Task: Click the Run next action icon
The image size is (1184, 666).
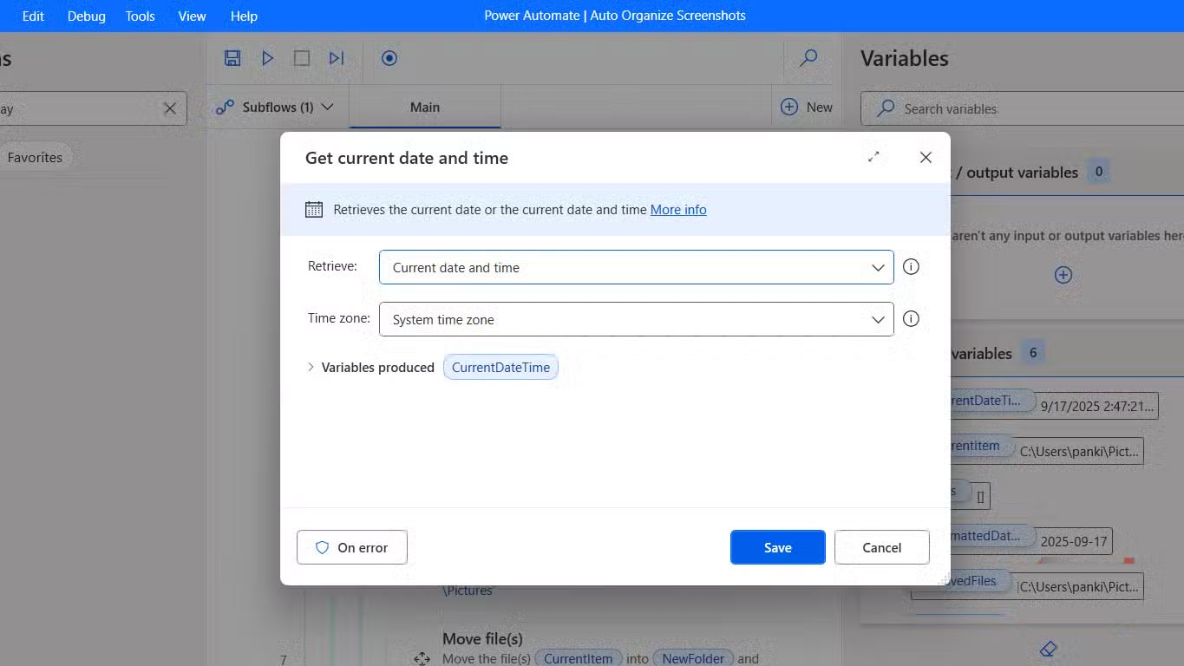Action: pos(337,58)
